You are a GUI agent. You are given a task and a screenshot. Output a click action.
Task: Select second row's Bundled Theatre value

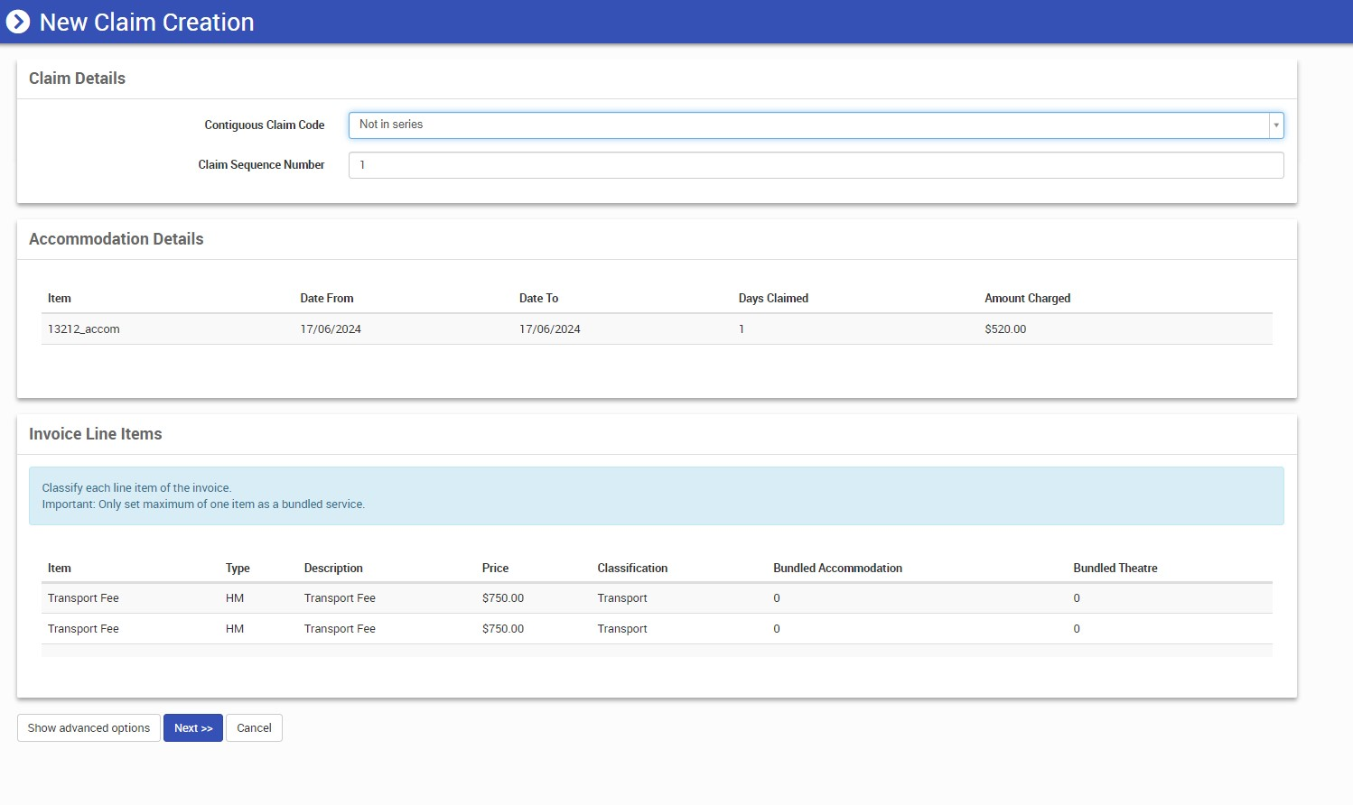coord(1077,629)
